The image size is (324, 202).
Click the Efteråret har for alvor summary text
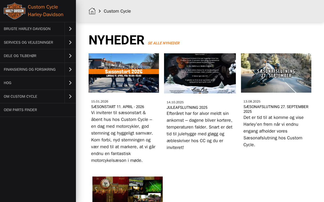[x=199, y=131]
